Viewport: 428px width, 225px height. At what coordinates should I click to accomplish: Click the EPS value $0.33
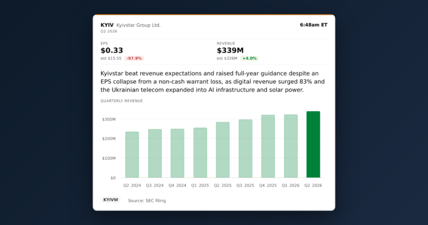(111, 50)
